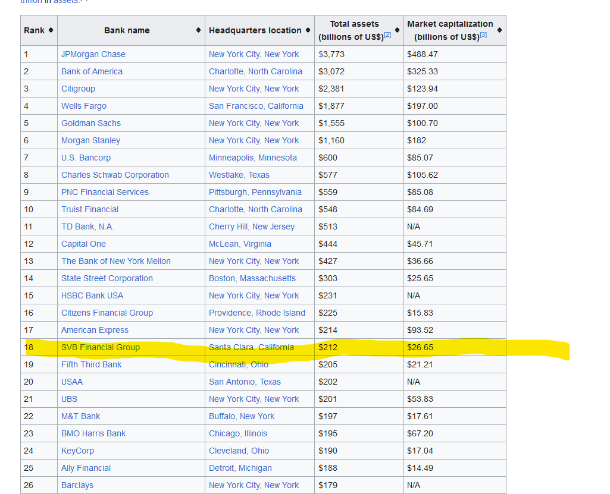The width and height of the screenshot is (610, 494).
Task: Open the TD Bank, N.A. link
Action: click(x=87, y=226)
